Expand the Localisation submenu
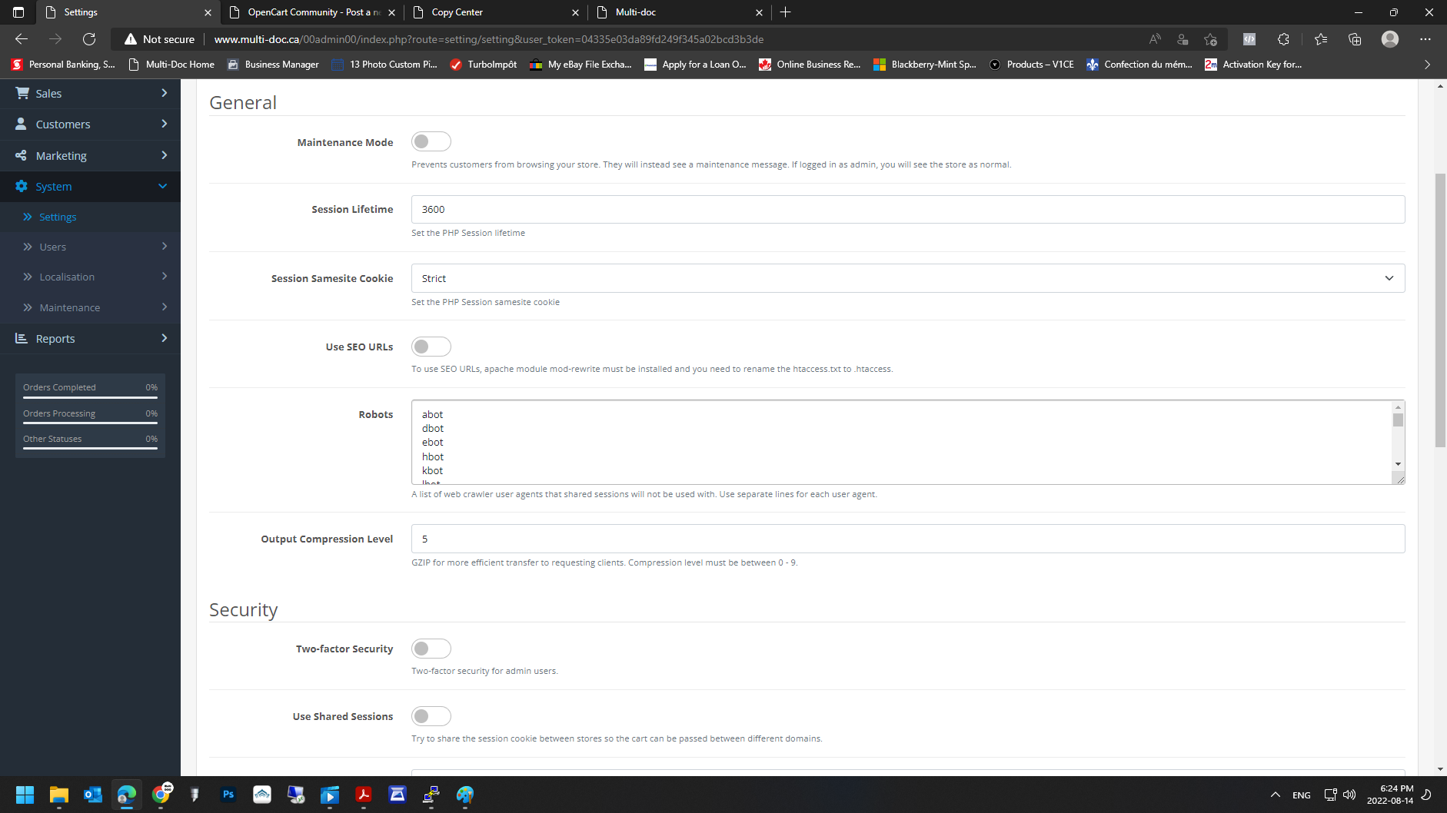The width and height of the screenshot is (1447, 813). (x=90, y=277)
